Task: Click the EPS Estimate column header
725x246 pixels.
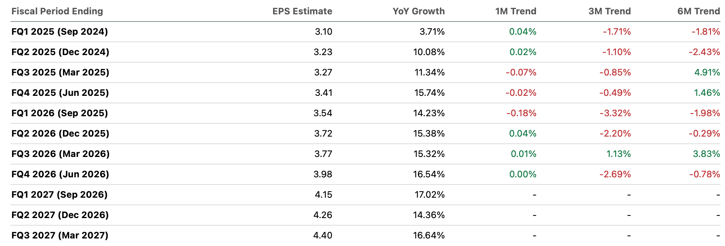Action: click(x=302, y=11)
